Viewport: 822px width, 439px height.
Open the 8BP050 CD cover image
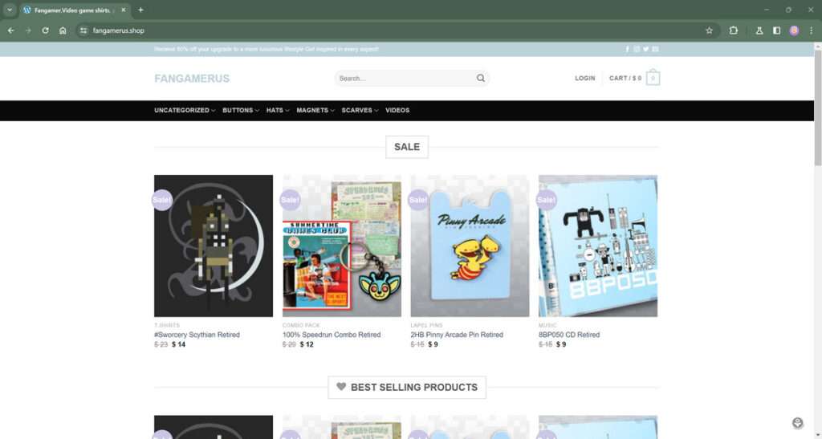[597, 246]
